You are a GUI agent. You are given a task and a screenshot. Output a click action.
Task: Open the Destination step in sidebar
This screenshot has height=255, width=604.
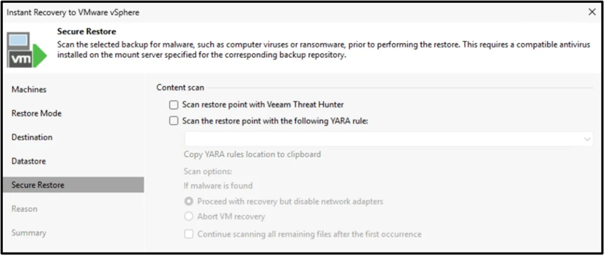(32, 137)
